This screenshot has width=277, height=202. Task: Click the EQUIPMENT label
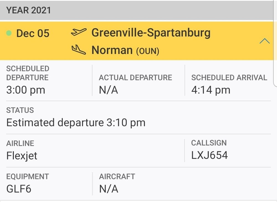[x=27, y=176]
